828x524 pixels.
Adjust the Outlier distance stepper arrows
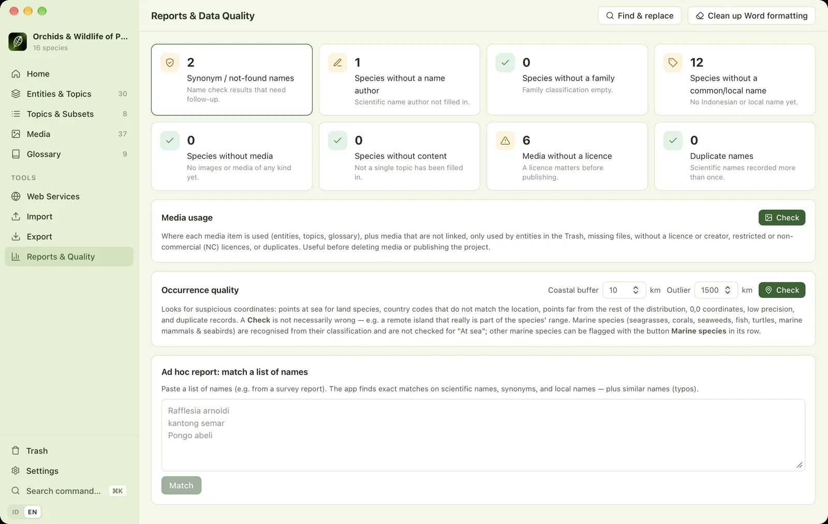pos(728,291)
